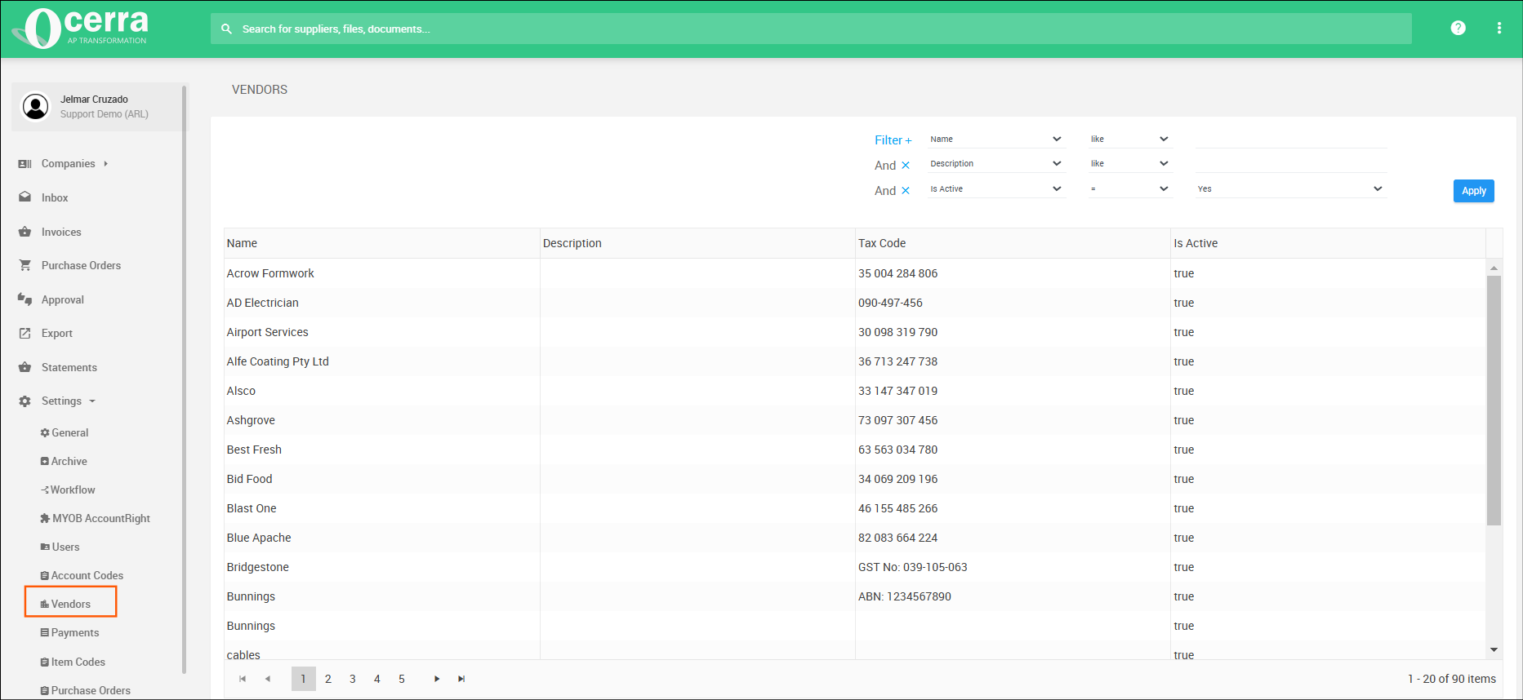This screenshot has width=1523, height=700.
Task: Go to page 3
Action: 353,679
